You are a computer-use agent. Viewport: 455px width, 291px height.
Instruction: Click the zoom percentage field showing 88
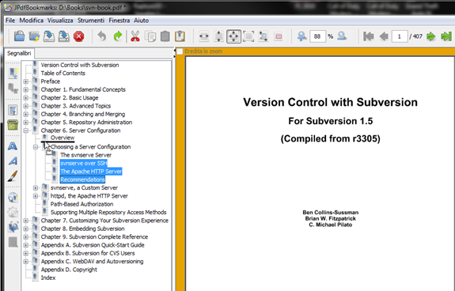[317, 36]
